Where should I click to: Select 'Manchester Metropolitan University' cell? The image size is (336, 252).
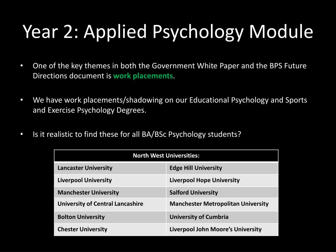point(222,204)
